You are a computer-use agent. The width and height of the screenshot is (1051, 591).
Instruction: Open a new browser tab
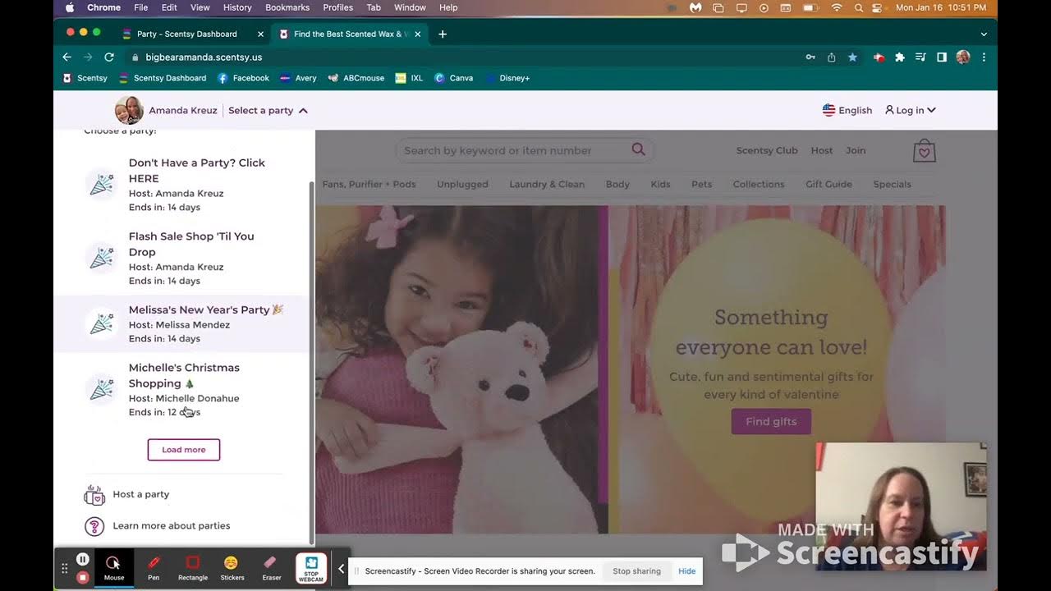[443, 34]
